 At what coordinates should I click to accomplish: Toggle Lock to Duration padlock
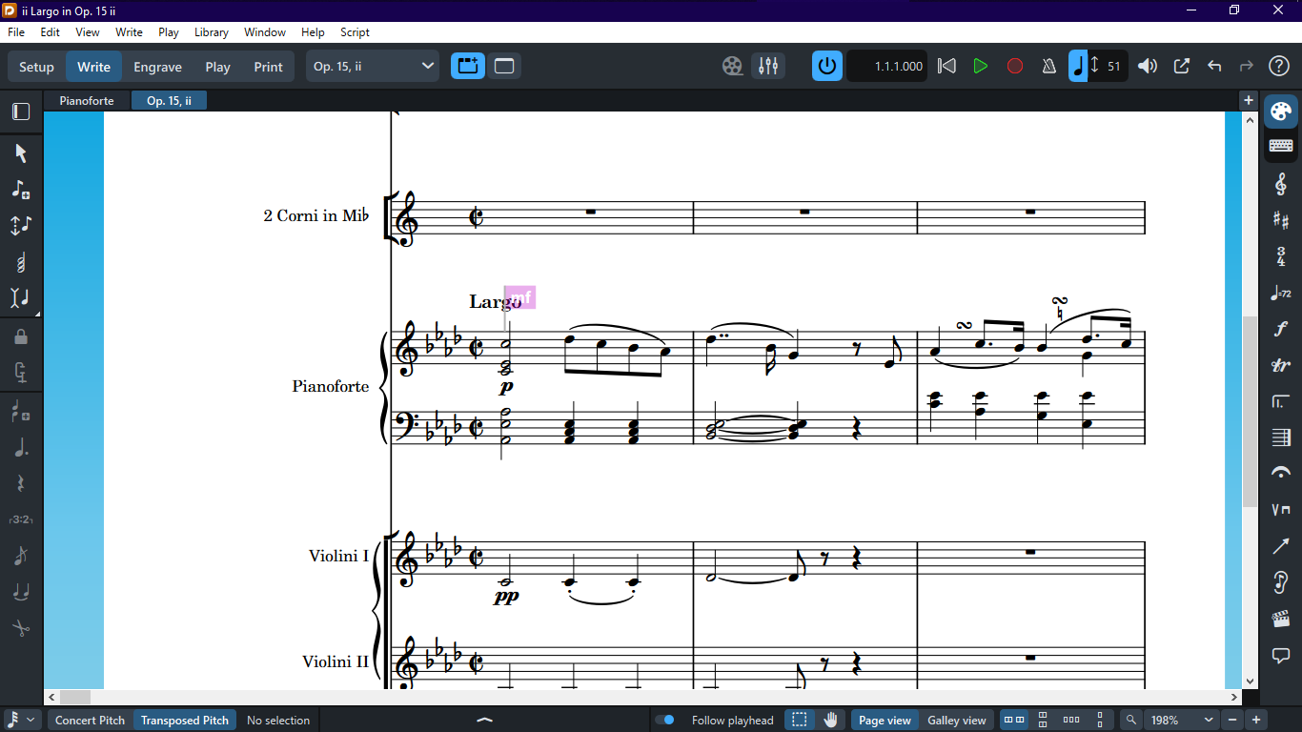coord(21,336)
